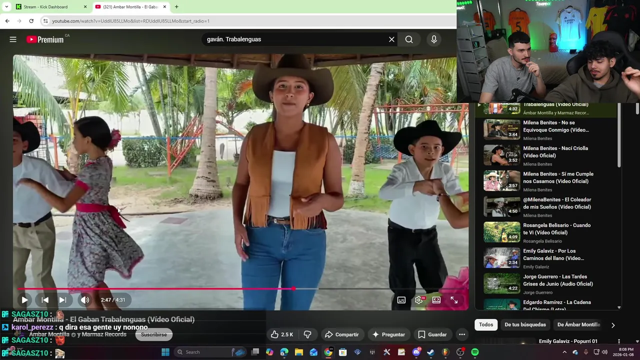Click the Preguntar button
The height and width of the screenshot is (360, 640).
(388, 334)
